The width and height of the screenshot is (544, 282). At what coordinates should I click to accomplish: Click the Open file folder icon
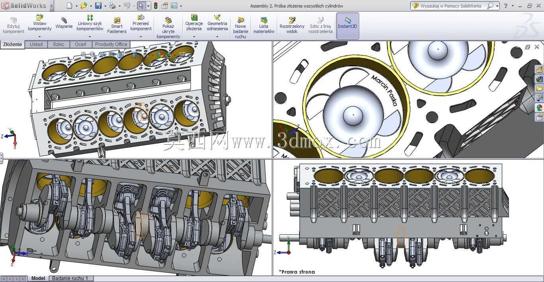tap(84, 6)
